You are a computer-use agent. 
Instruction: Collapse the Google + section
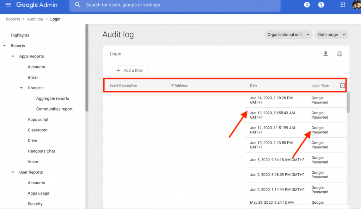tap(21, 88)
